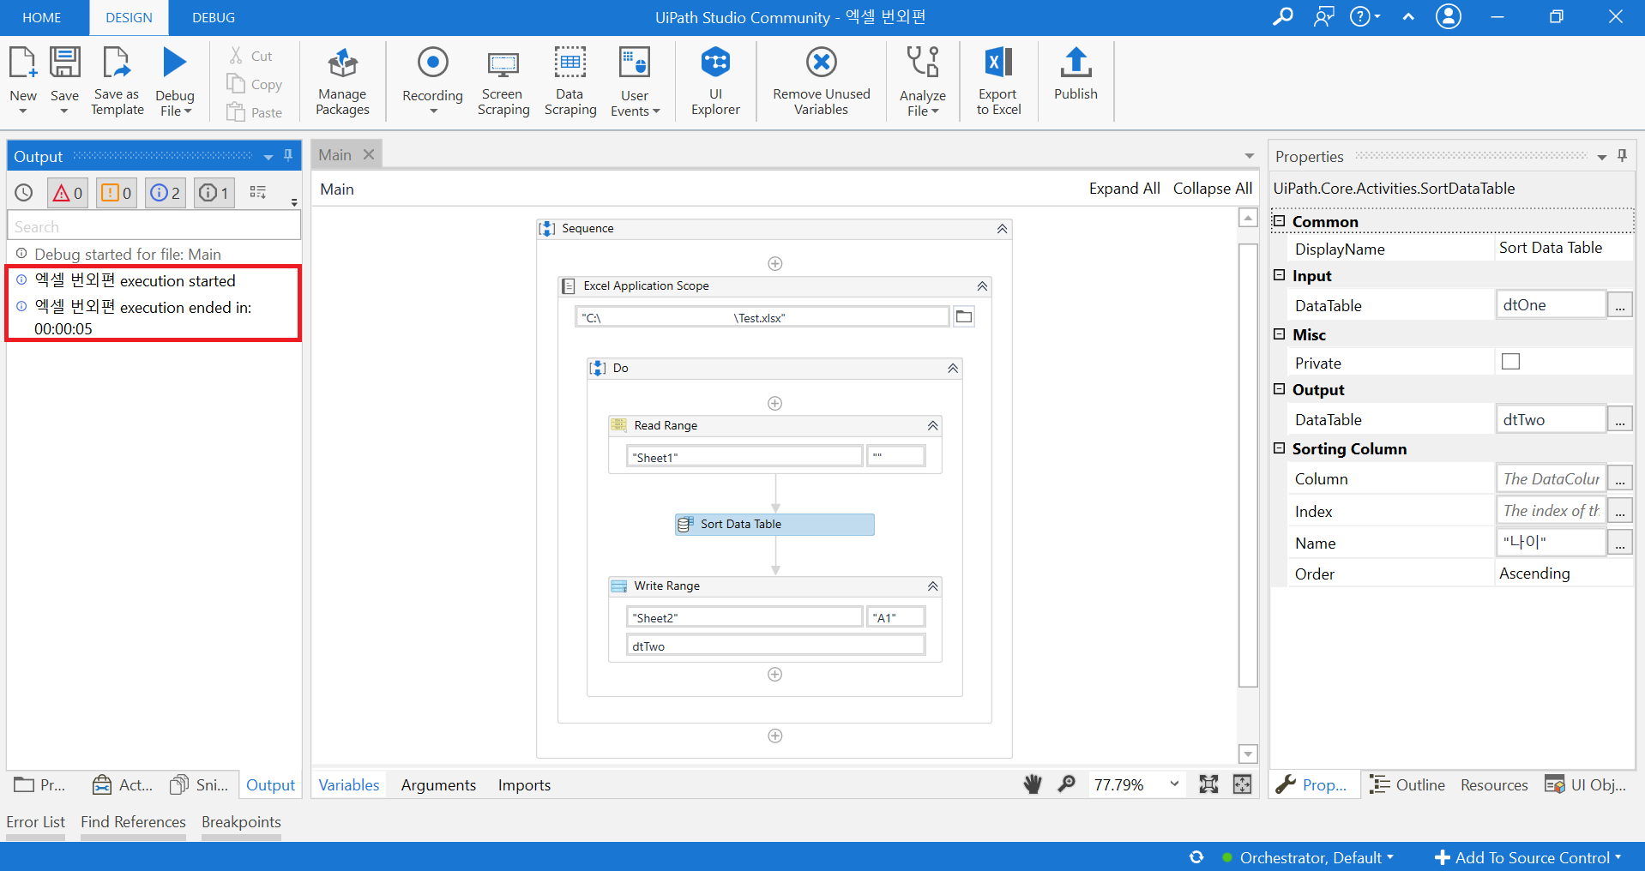This screenshot has height=871, width=1645.
Task: Open the Arguments panel tab
Action: click(438, 785)
